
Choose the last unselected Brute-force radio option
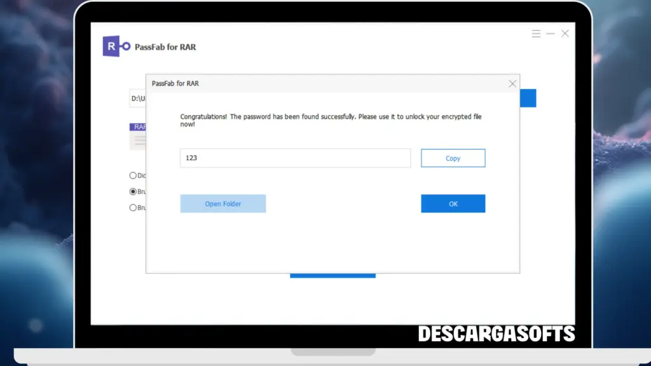pos(133,207)
